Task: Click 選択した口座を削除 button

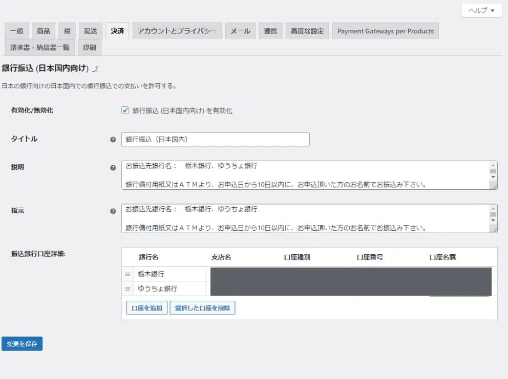Action: [202, 308]
